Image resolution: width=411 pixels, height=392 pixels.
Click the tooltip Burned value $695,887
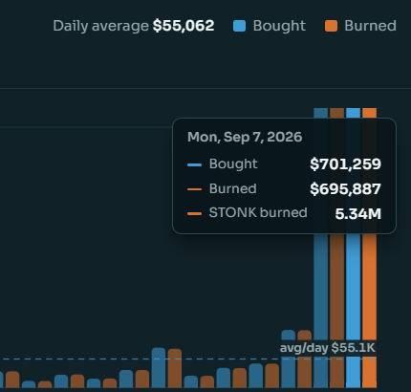click(345, 188)
